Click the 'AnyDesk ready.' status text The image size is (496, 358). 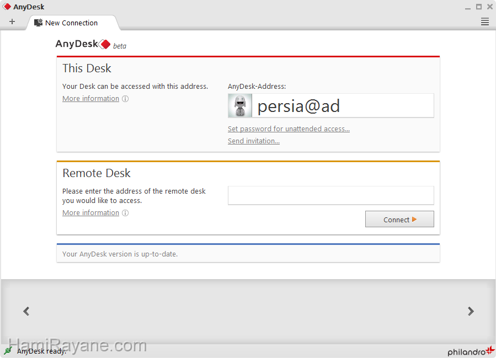click(x=41, y=351)
